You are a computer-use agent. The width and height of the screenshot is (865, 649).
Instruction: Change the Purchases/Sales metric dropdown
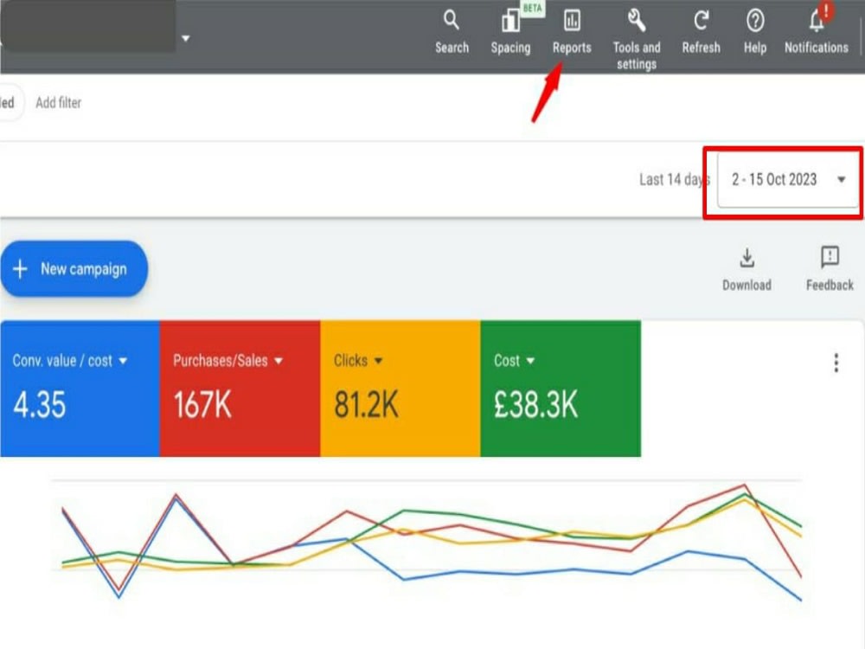(227, 361)
